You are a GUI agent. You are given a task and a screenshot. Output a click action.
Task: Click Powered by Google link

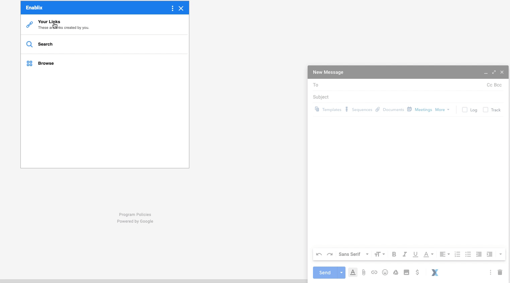(x=135, y=221)
